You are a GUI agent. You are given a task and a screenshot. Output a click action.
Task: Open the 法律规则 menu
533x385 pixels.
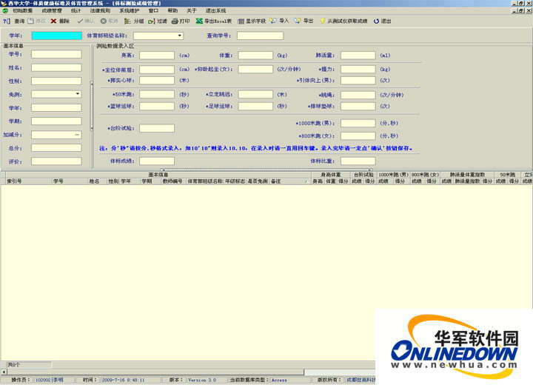(100, 10)
